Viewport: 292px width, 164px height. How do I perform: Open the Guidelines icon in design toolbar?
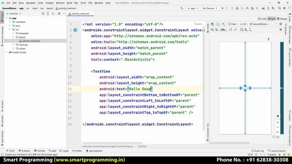(x=250, y=30)
